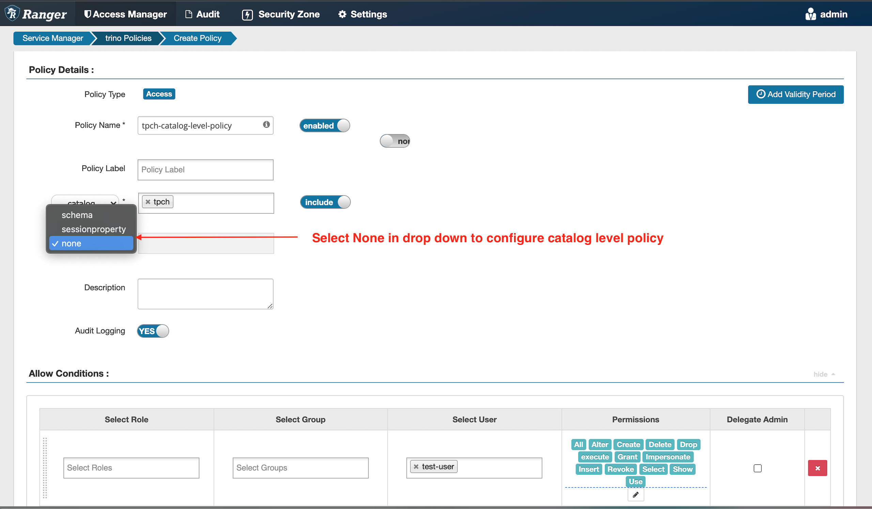Click the Ranger logo icon
This screenshot has height=509, width=872.
(13, 14)
